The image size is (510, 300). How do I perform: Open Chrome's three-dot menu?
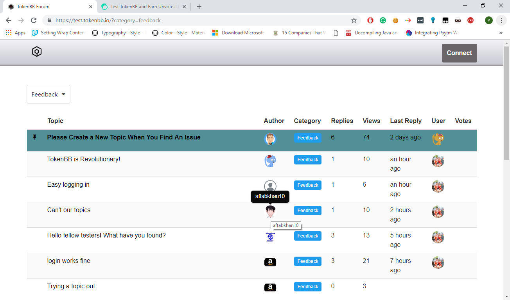click(x=501, y=20)
